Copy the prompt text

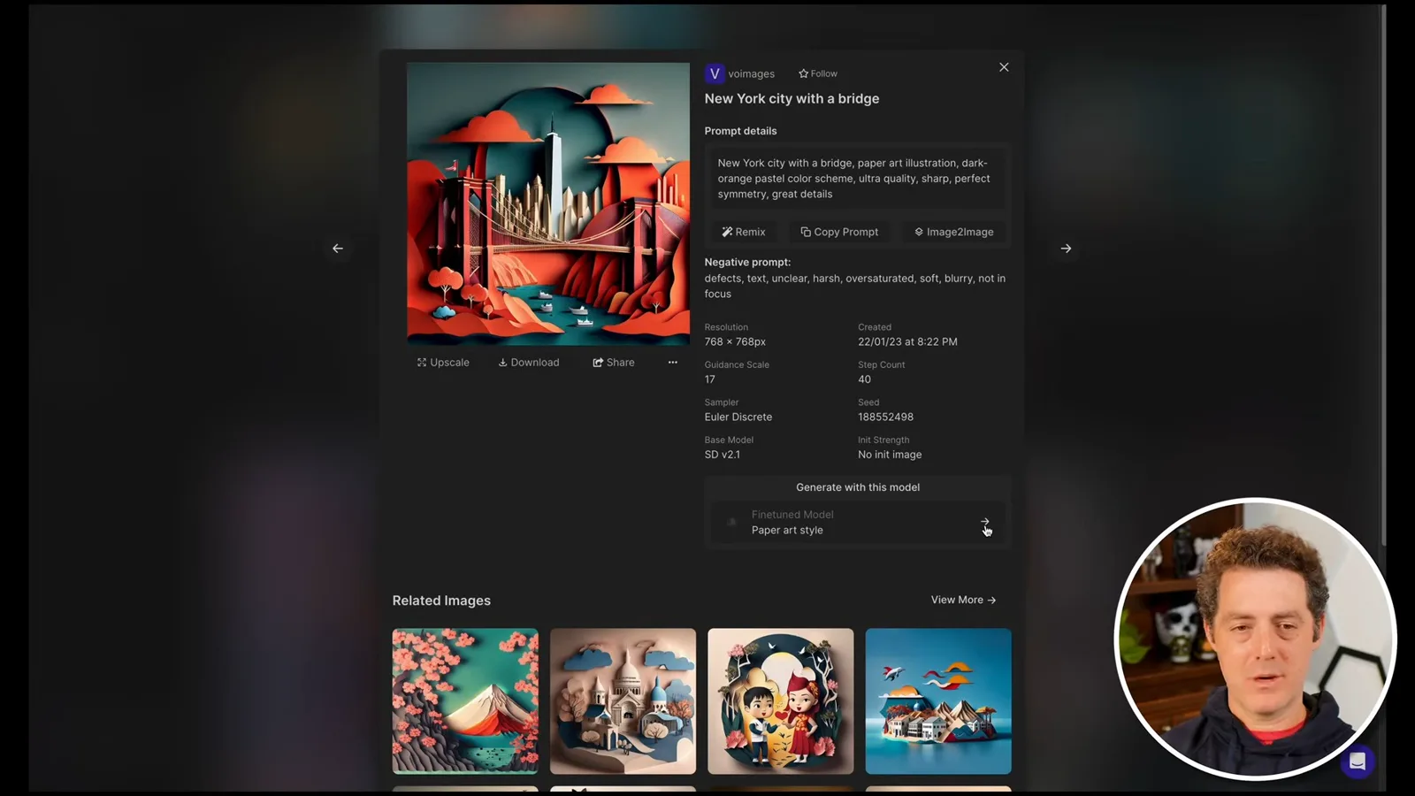[x=839, y=232]
